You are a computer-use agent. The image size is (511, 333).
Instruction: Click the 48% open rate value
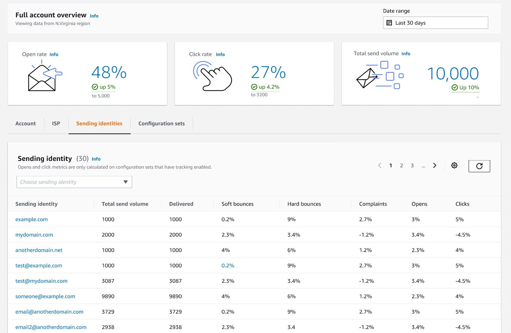pos(109,72)
